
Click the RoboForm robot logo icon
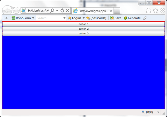tap(13, 18)
